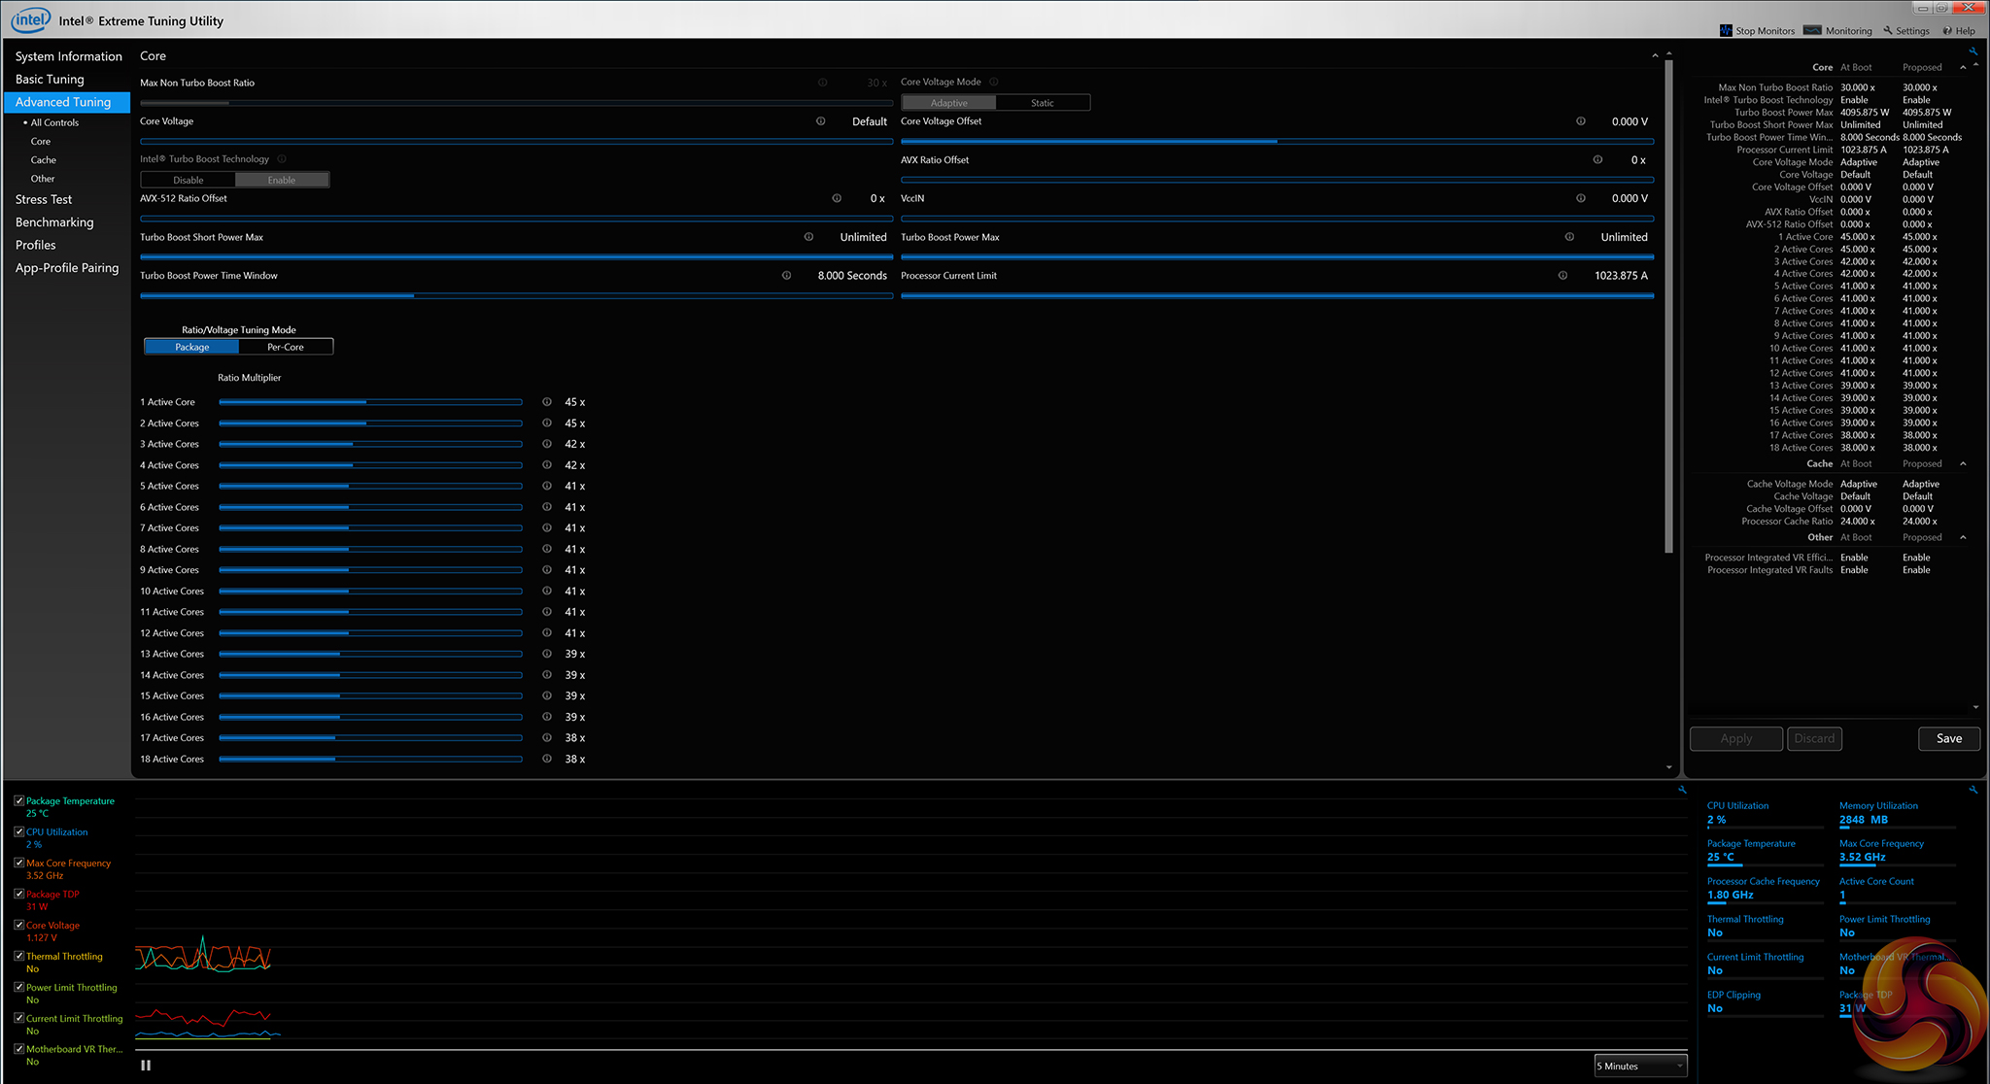This screenshot has height=1084, width=1990.
Task: Click the Save button
Action: (1948, 739)
